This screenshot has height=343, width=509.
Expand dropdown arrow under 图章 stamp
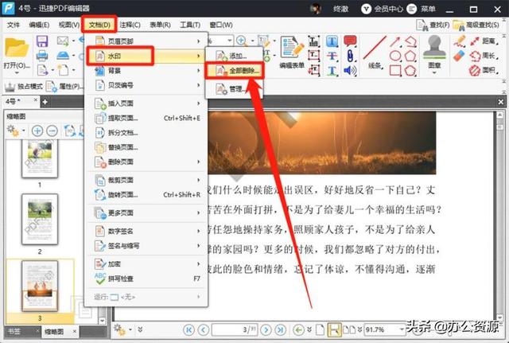[x=434, y=72]
